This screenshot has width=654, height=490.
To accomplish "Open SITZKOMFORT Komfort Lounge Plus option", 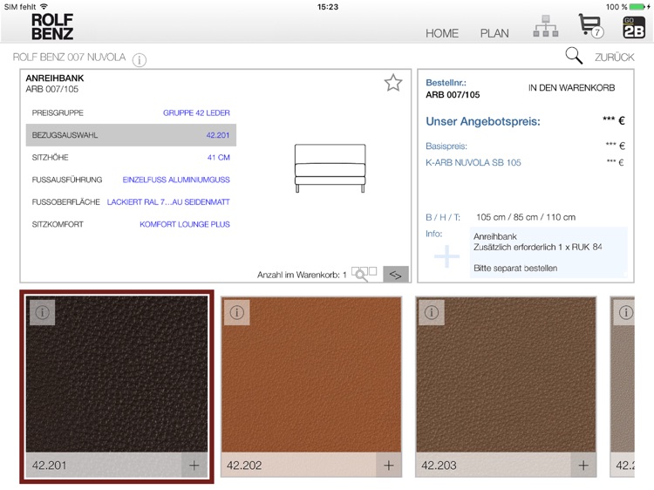I will click(x=131, y=224).
